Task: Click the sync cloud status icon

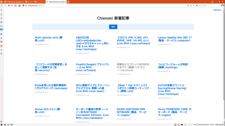Action: click(8, 125)
